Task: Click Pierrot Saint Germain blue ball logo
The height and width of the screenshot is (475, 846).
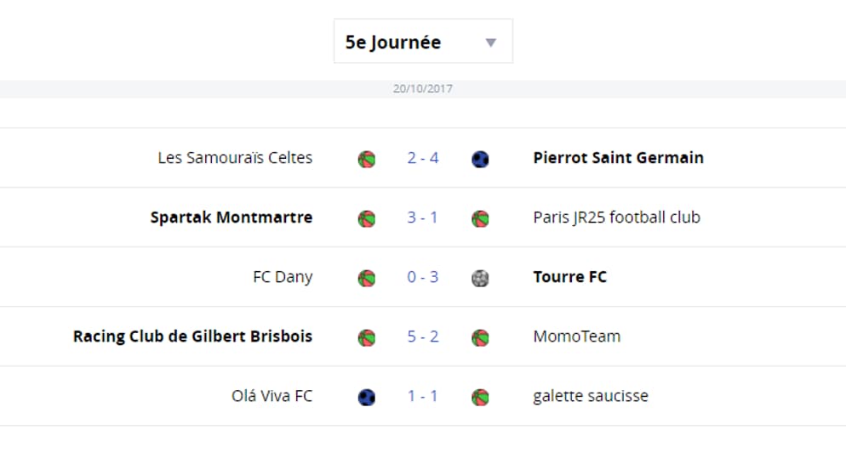Action: (x=480, y=160)
